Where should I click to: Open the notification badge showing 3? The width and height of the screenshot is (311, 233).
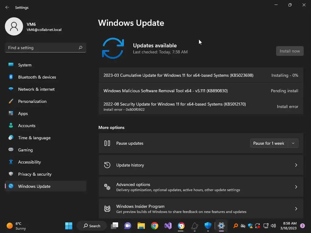point(302,226)
